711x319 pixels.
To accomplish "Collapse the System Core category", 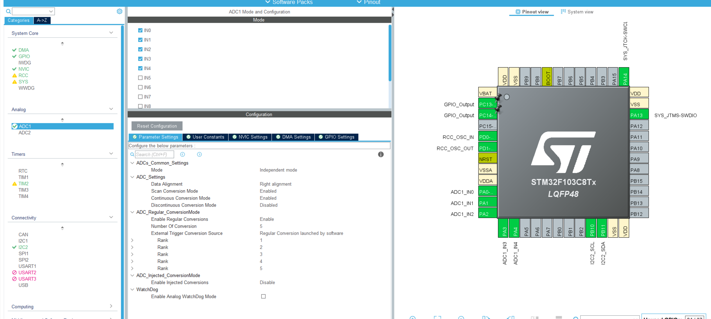I will pyautogui.click(x=111, y=33).
